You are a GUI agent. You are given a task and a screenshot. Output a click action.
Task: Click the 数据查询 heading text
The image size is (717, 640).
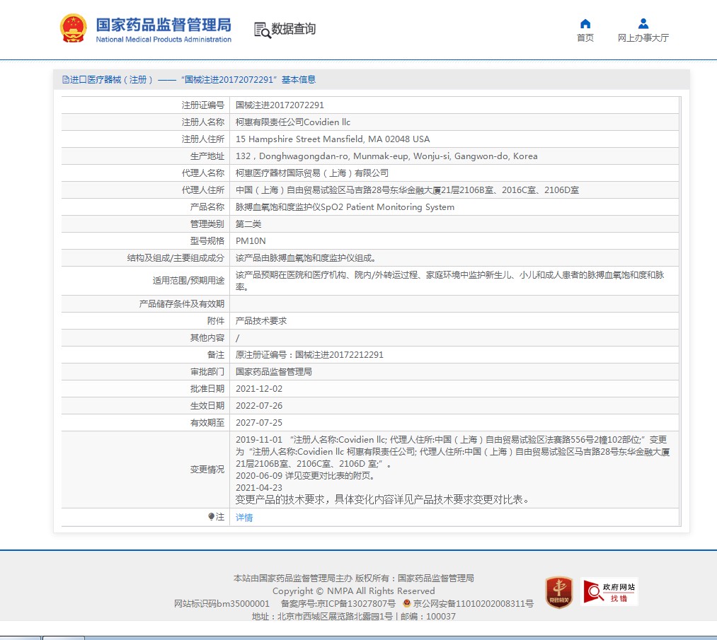click(x=294, y=29)
